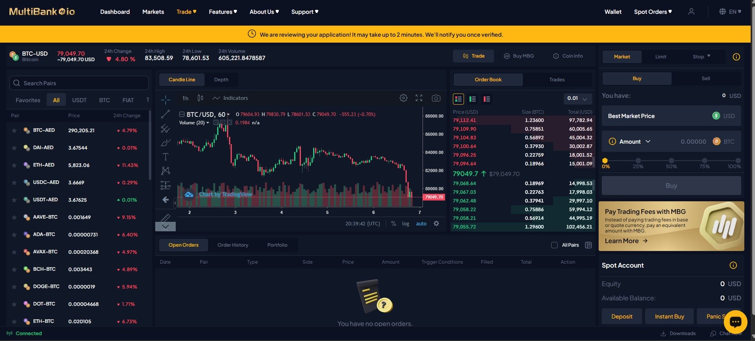Show sell orders only order book view
Viewport: 755px width, 341px height.
coord(486,99)
